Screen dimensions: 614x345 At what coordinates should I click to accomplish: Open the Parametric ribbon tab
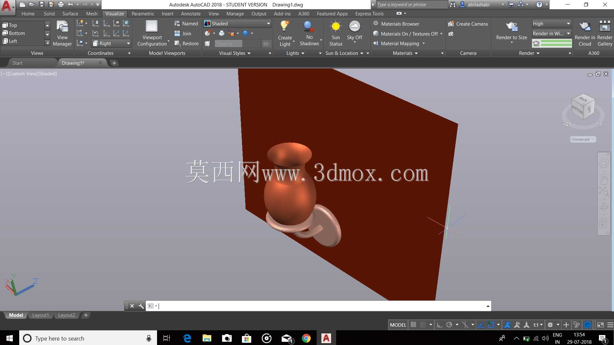pyautogui.click(x=143, y=13)
